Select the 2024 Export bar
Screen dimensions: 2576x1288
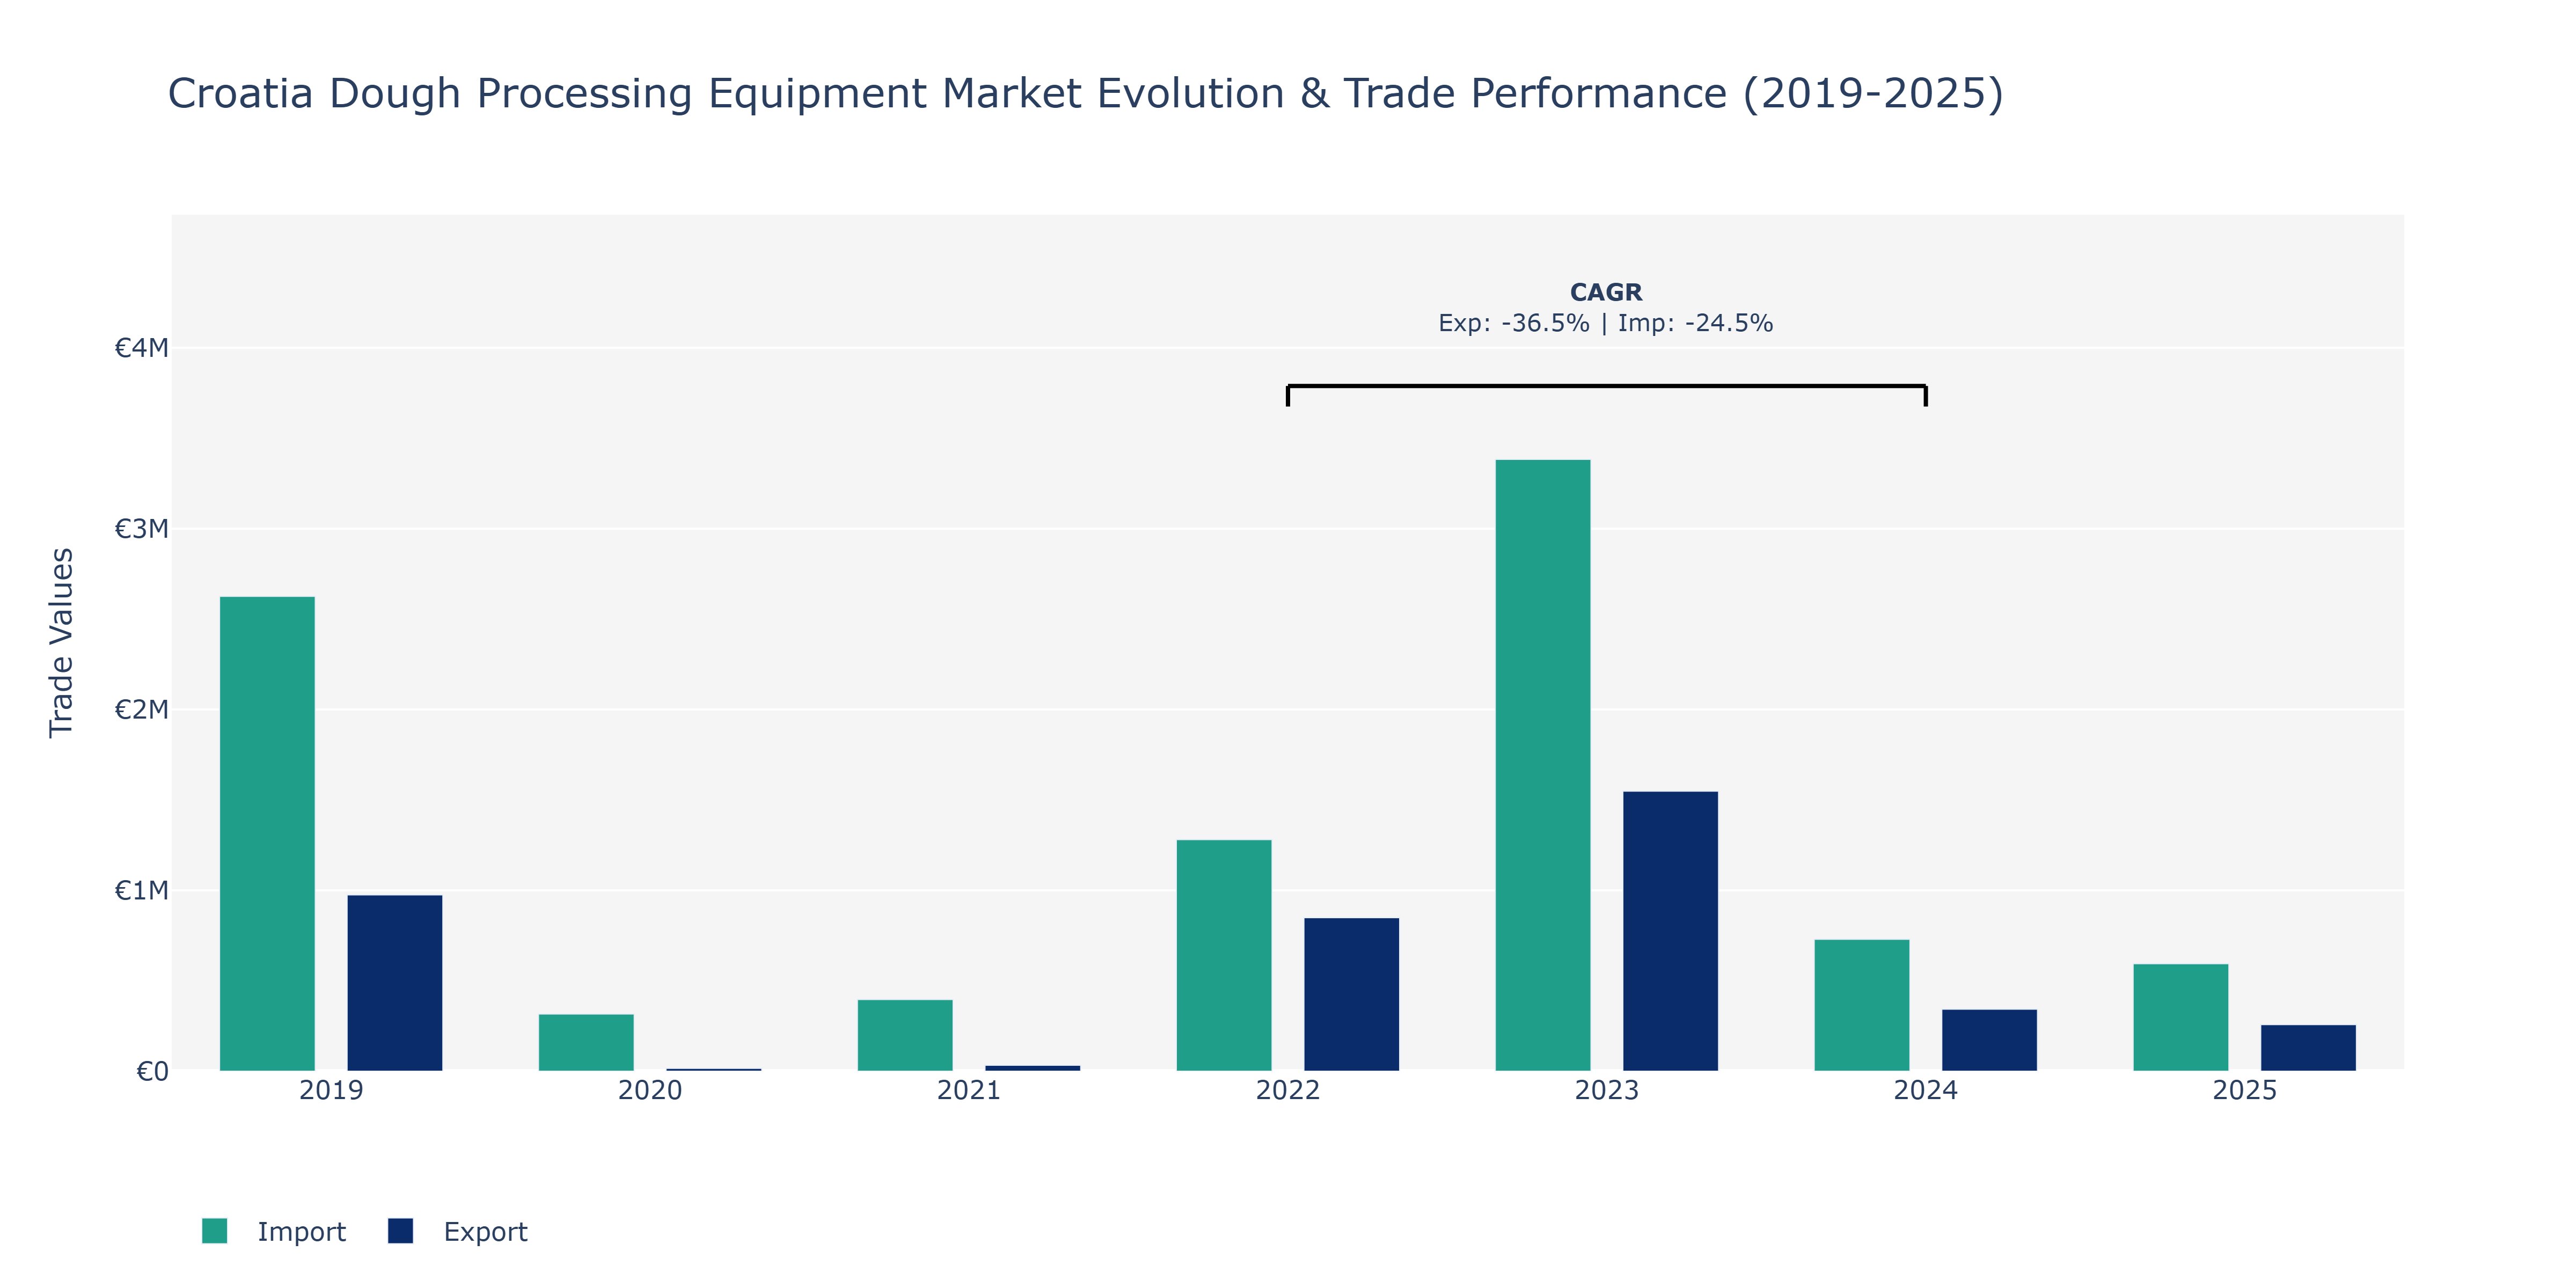[x=1990, y=1040]
